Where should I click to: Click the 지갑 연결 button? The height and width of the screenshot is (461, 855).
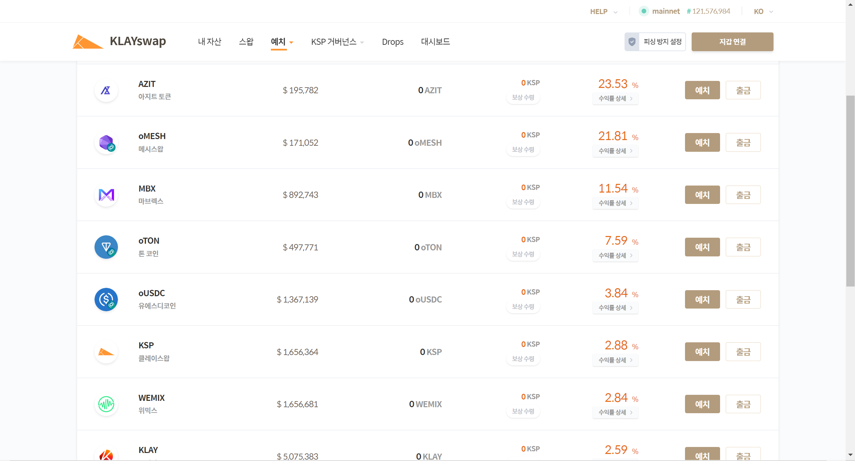tap(732, 41)
